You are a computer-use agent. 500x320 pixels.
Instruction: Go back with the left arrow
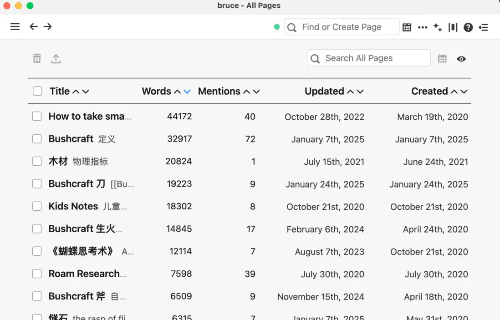pos(33,27)
